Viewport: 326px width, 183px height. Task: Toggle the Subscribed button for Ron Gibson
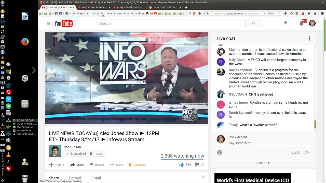(x=76, y=154)
